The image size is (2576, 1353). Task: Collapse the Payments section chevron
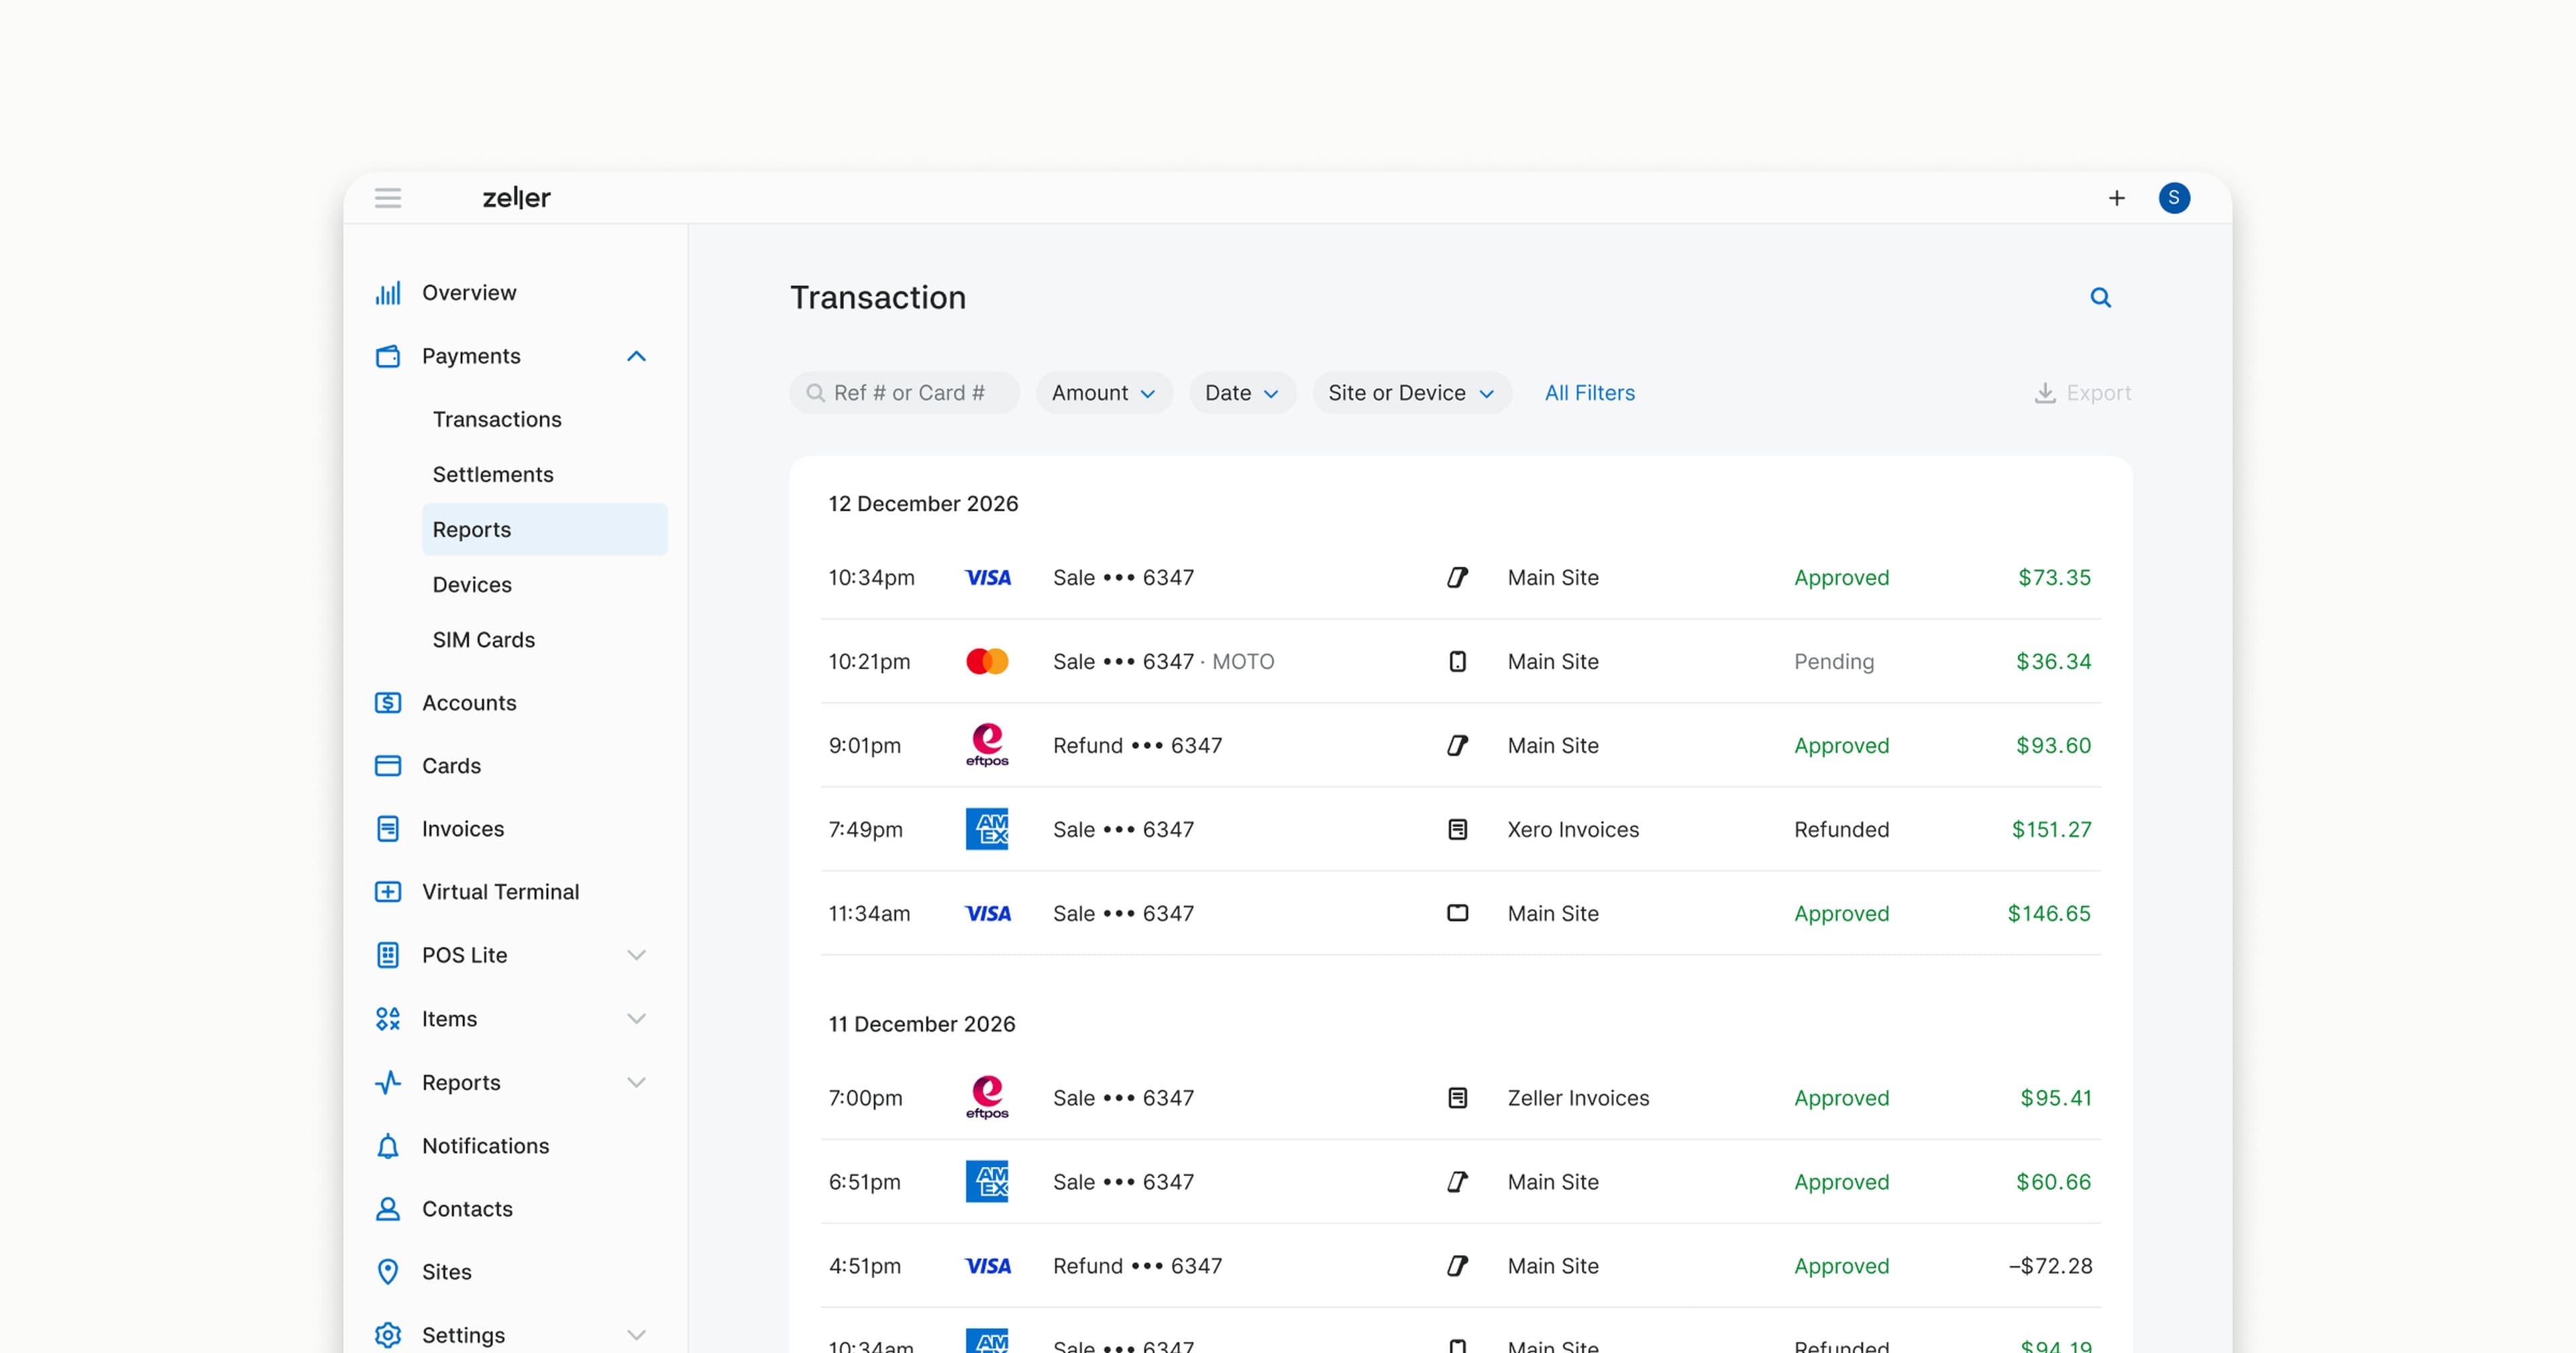coord(636,356)
